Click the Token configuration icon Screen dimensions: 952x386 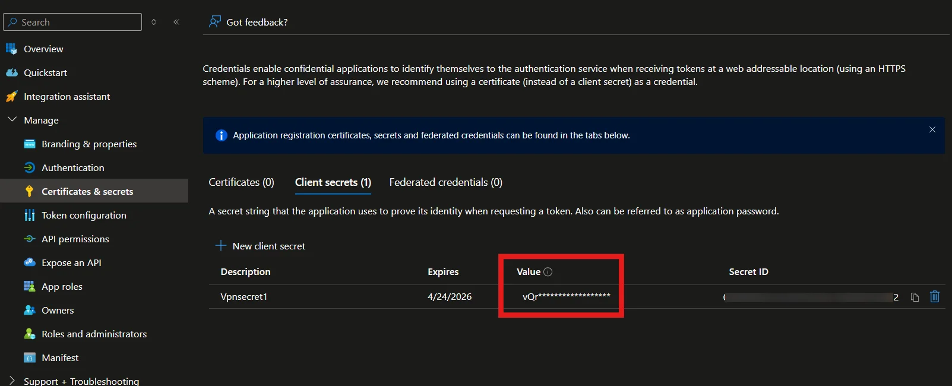(29, 215)
